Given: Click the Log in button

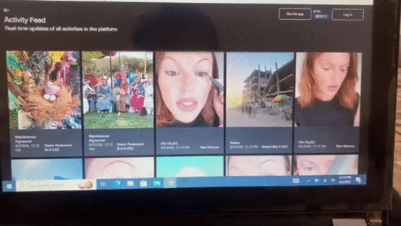Looking at the screenshot, I should (347, 15).
